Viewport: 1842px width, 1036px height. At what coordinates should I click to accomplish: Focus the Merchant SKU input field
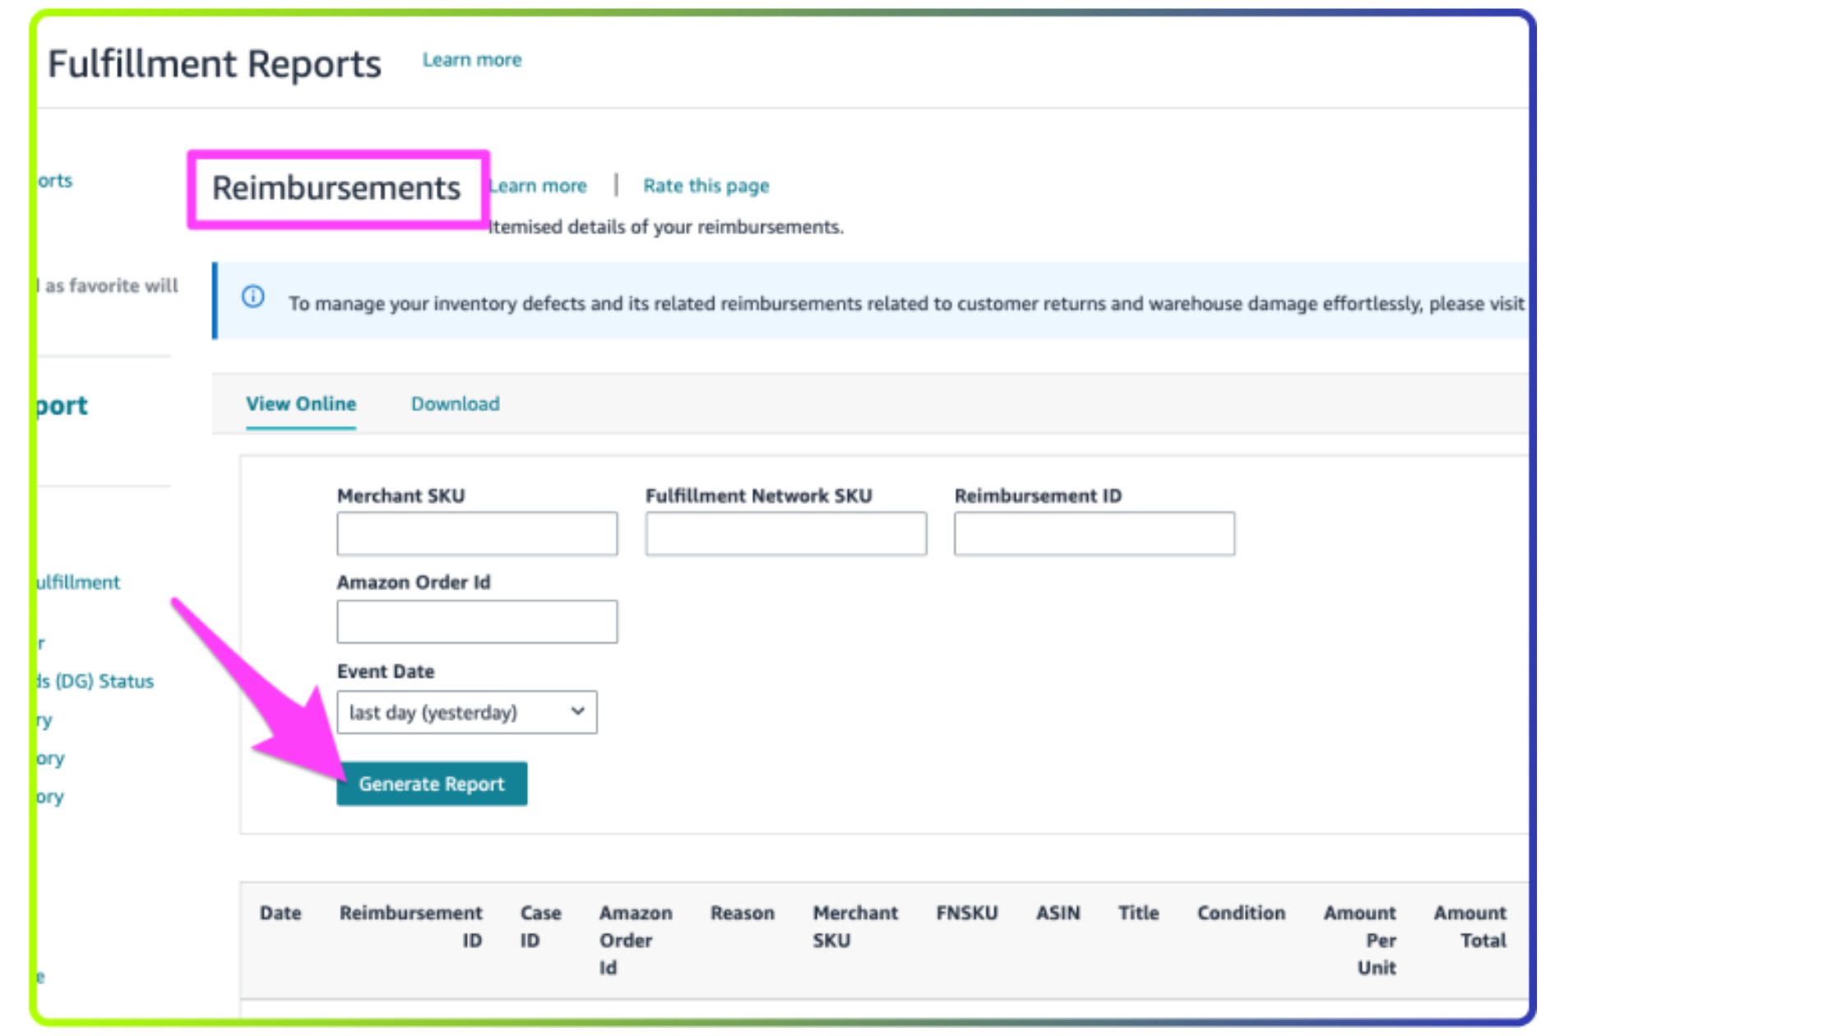tap(477, 534)
